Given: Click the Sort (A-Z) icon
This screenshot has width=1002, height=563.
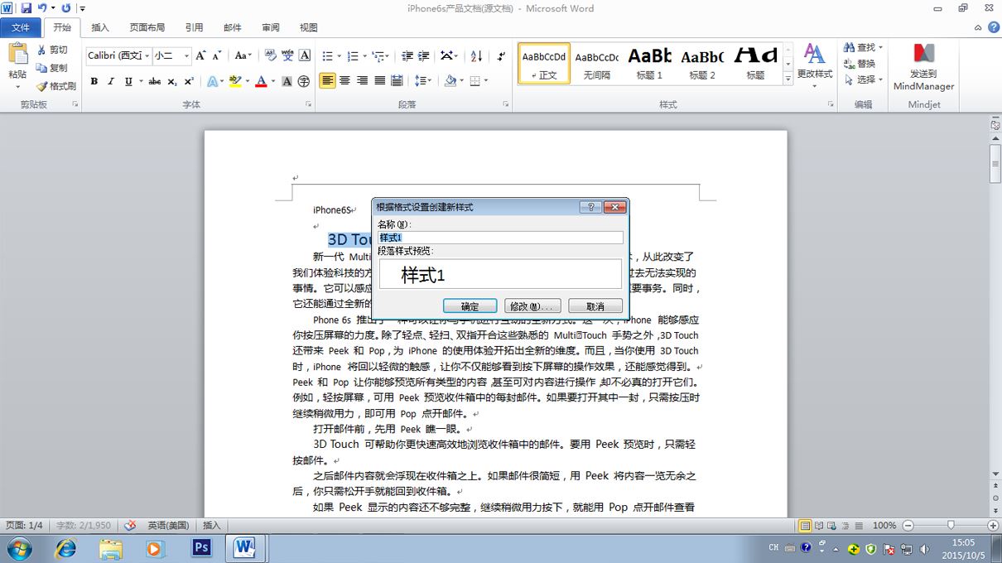Looking at the screenshot, I should (476, 55).
